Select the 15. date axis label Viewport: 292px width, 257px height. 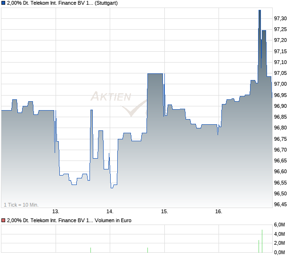(x=164, y=211)
